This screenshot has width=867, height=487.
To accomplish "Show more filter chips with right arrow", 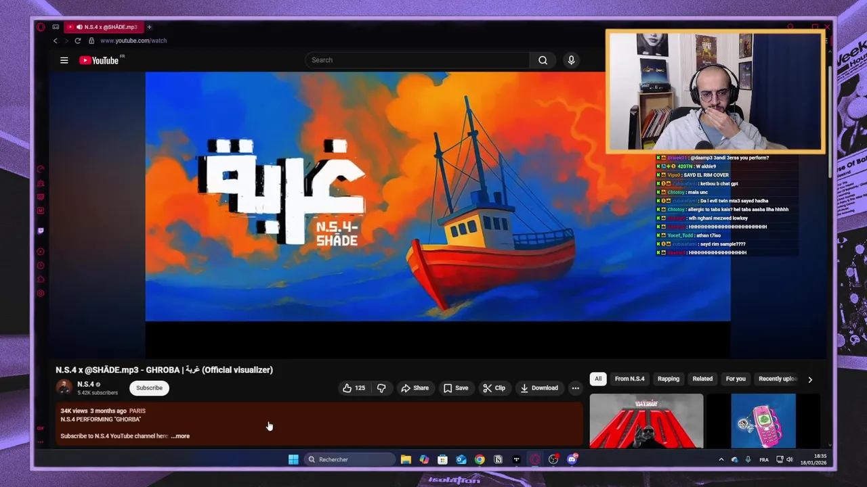I will coord(810,379).
